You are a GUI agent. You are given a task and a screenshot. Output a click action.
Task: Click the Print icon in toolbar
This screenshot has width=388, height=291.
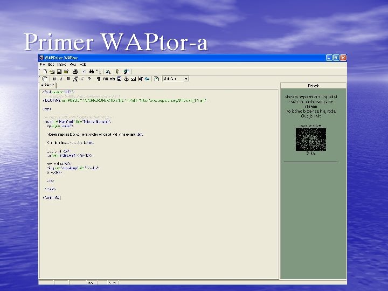tap(75, 72)
